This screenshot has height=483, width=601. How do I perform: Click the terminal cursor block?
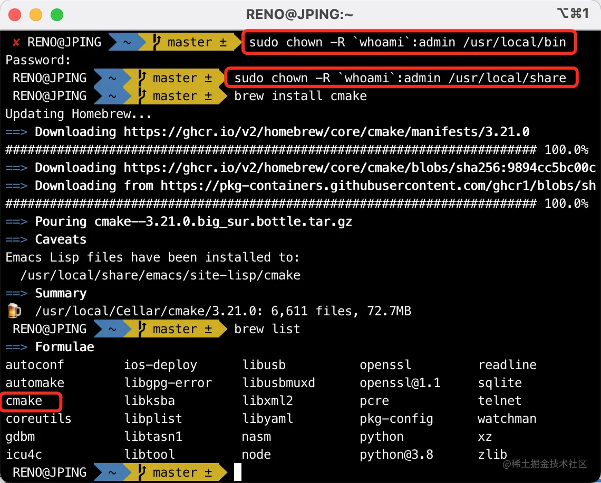238,472
